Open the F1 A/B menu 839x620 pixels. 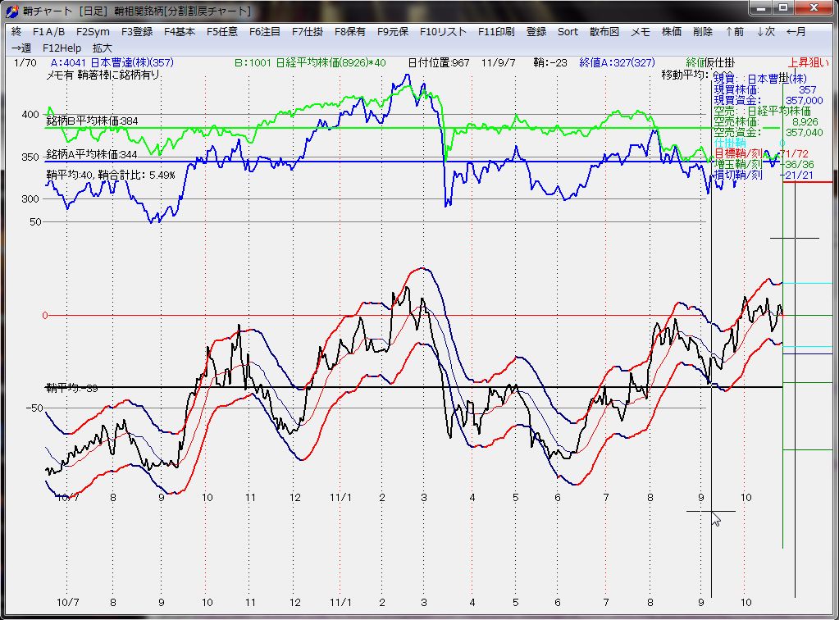tap(48, 31)
